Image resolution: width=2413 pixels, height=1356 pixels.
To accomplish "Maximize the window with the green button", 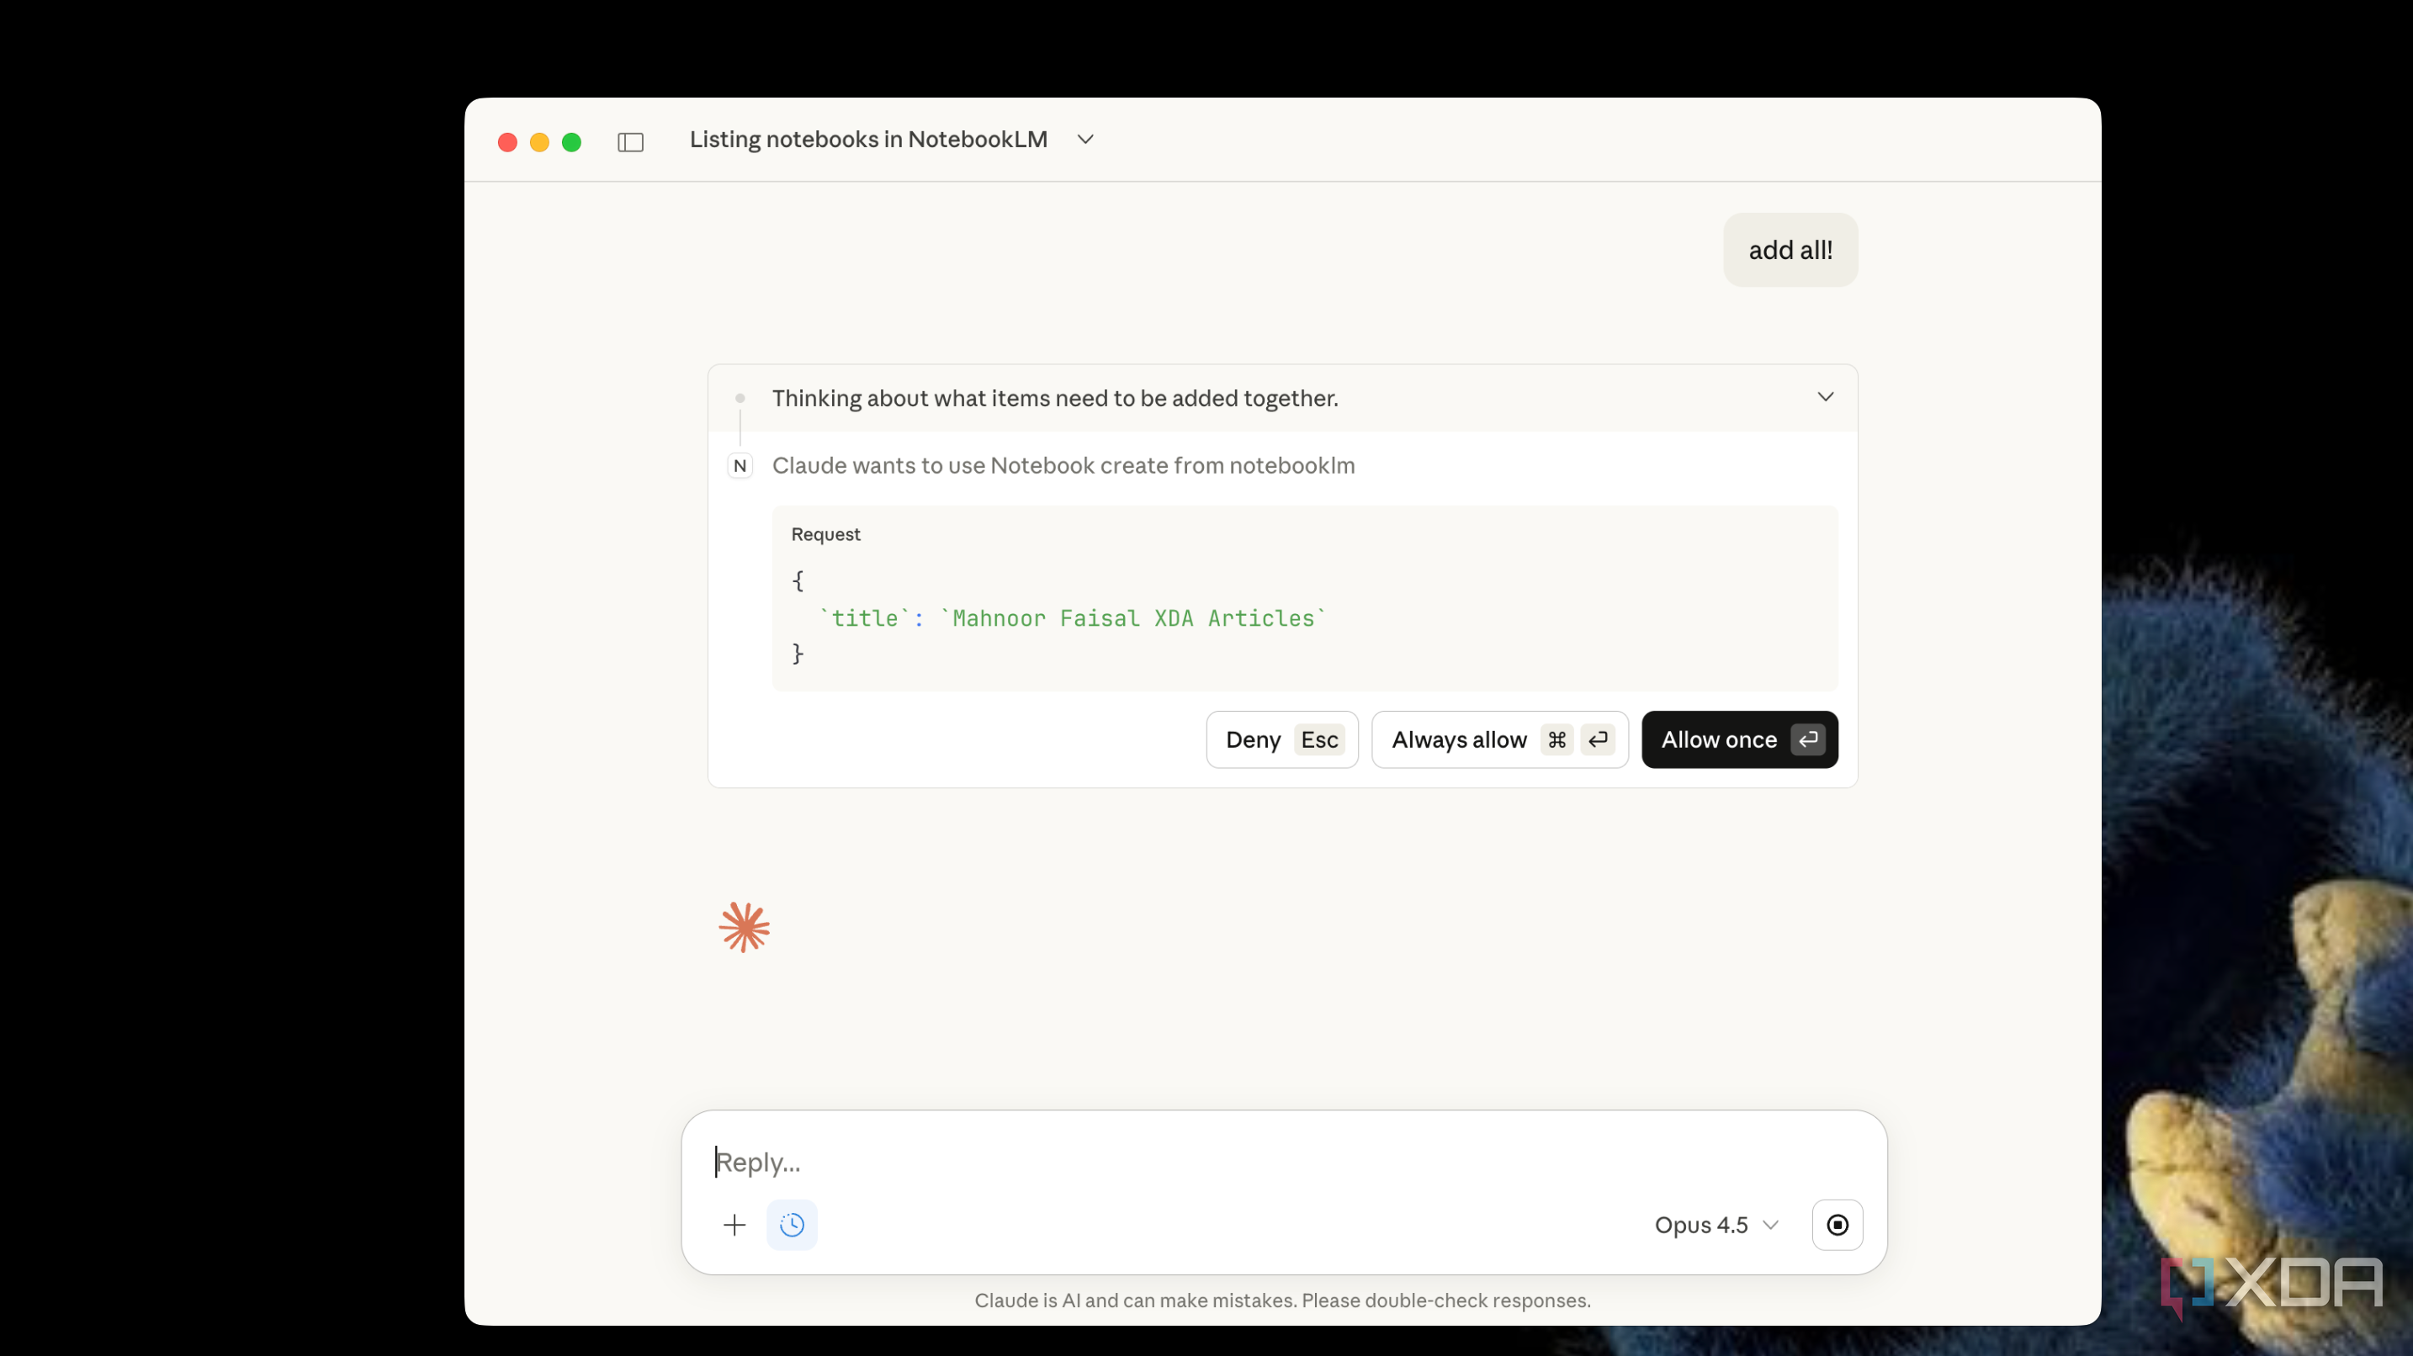I will point(571,141).
